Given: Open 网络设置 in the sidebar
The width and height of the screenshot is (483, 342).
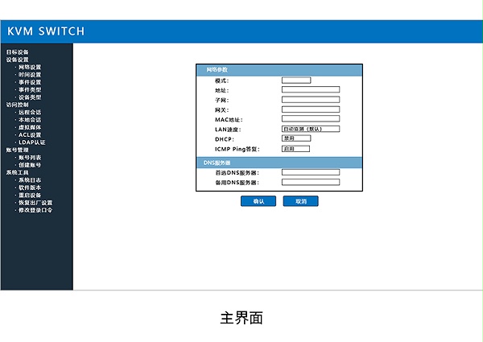Looking at the screenshot, I should [x=30, y=67].
